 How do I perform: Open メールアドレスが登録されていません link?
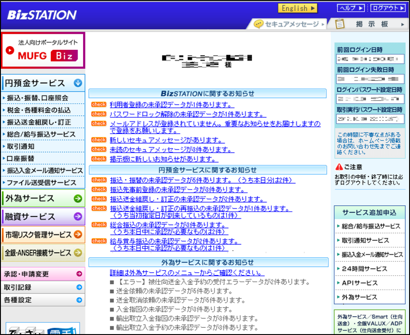point(215,127)
